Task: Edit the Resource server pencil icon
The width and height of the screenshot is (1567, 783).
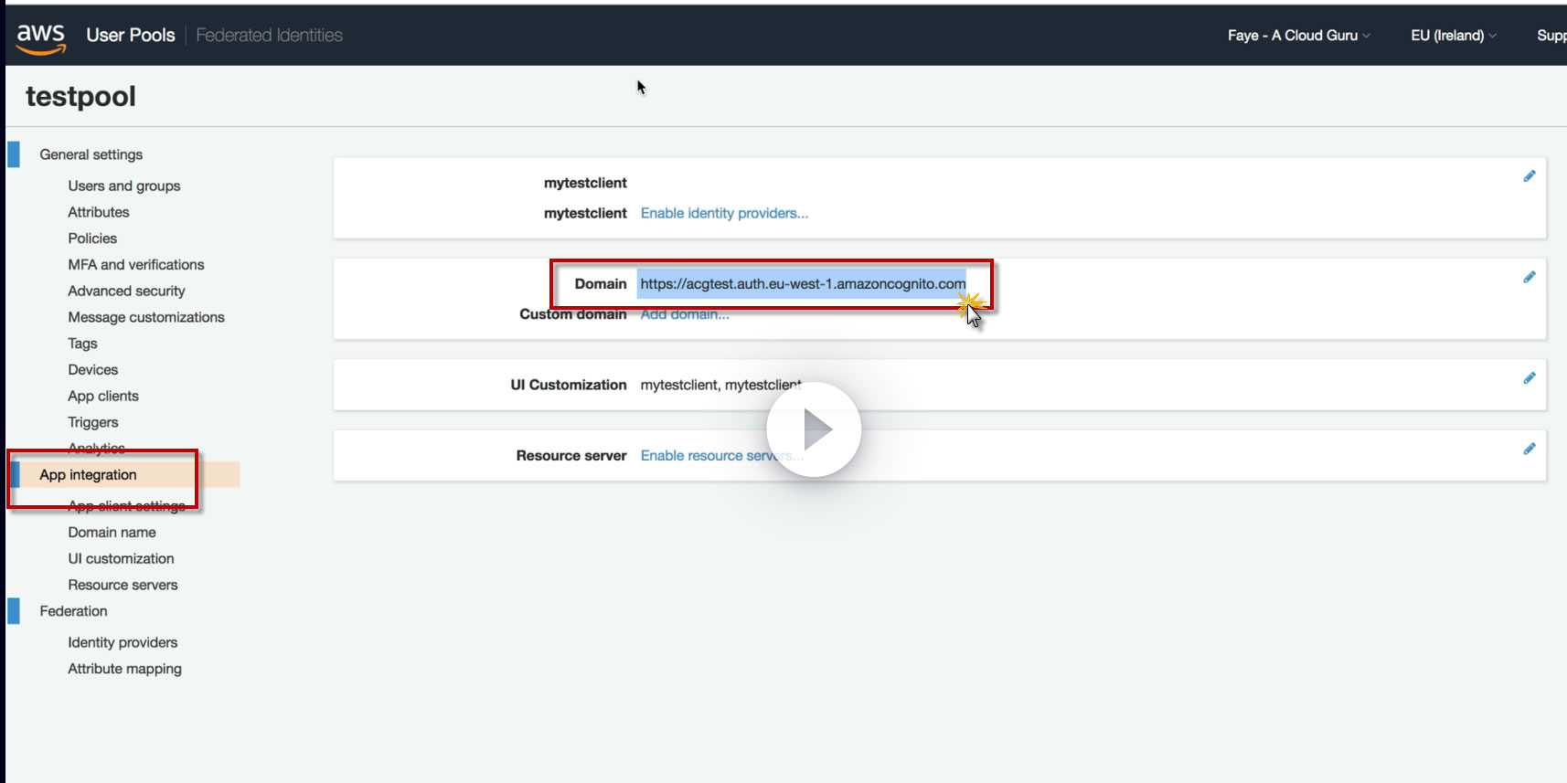Action: (1529, 449)
